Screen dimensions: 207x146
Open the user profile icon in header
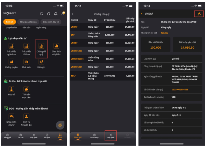63,13
